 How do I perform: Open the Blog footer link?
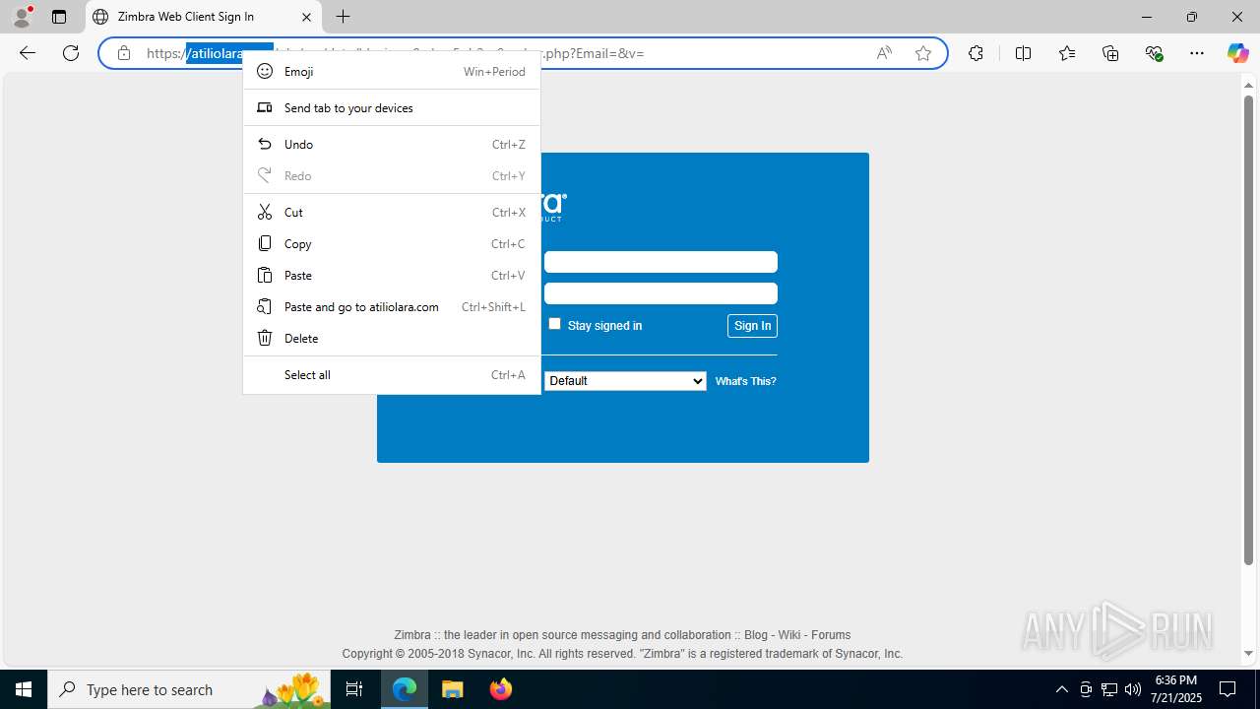pos(756,635)
